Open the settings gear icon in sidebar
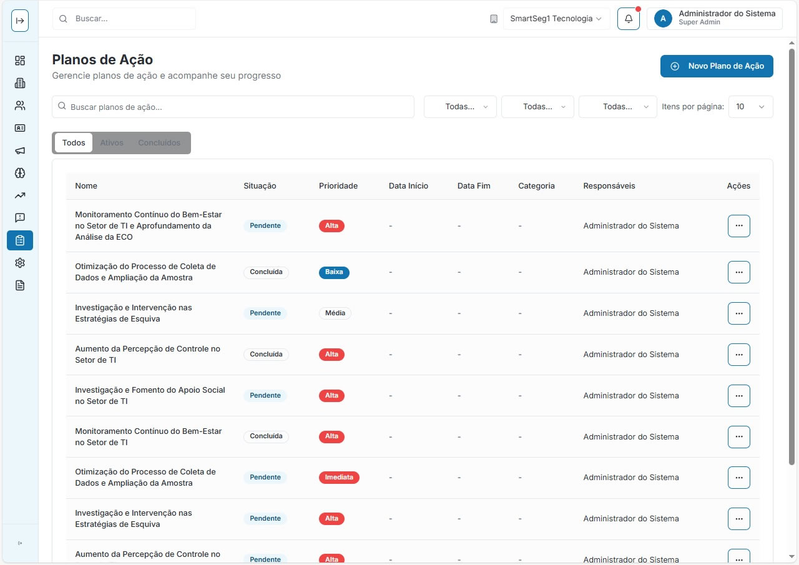The height and width of the screenshot is (565, 799). [x=20, y=263]
